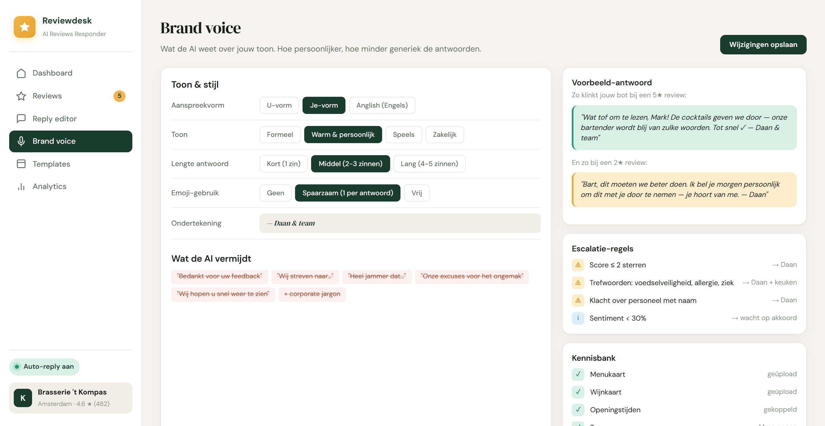
Task: Set Emoji-gebruik to Geen
Action: (x=275, y=193)
